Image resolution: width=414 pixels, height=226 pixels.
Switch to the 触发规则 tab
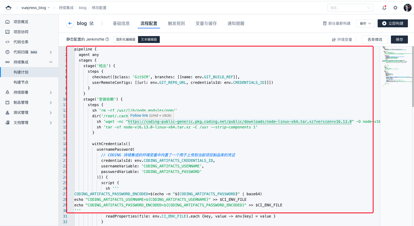176,23
